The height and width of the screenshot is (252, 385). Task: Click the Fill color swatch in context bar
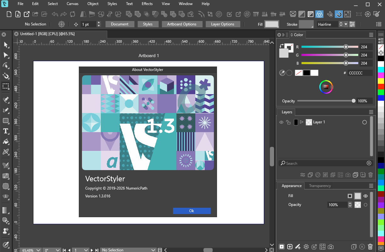pyautogui.click(x=272, y=24)
